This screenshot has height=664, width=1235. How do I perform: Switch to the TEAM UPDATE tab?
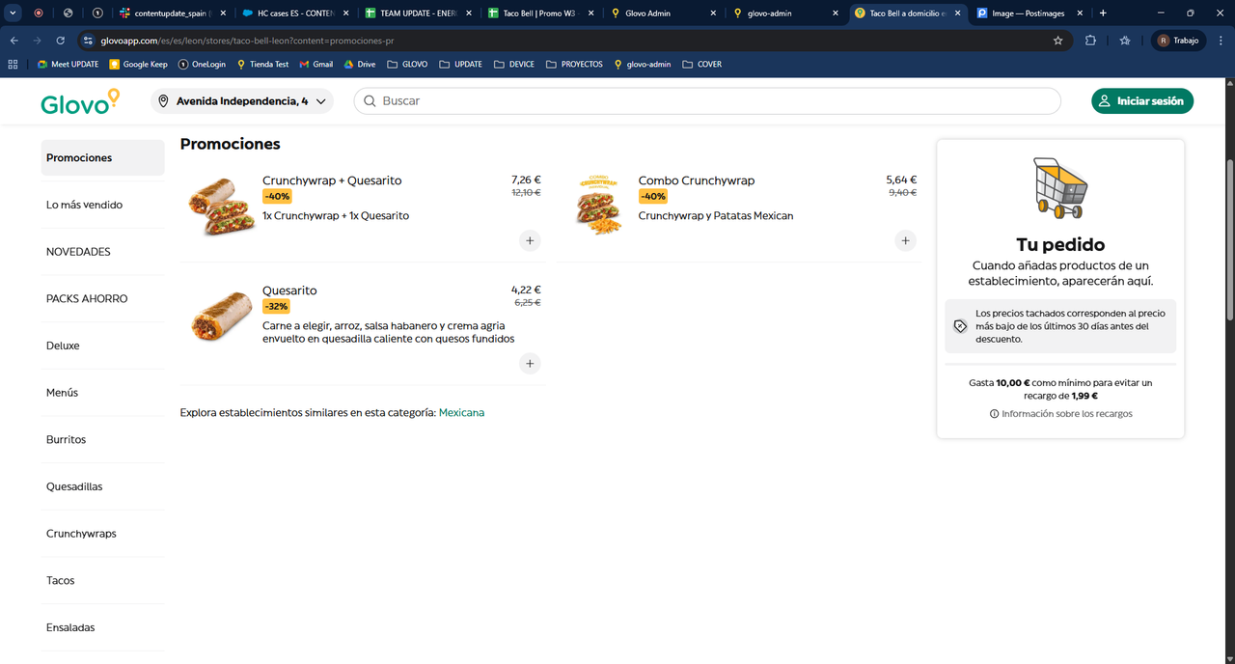pyautogui.click(x=417, y=14)
